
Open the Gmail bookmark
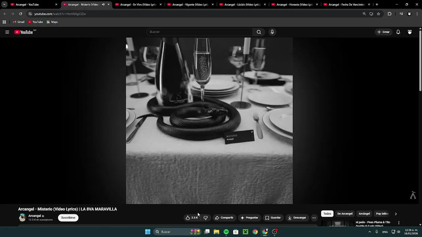pos(18,22)
